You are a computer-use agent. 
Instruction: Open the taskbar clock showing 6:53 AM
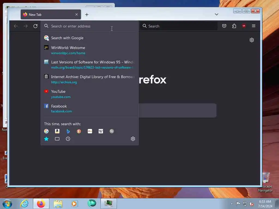(x=265, y=204)
